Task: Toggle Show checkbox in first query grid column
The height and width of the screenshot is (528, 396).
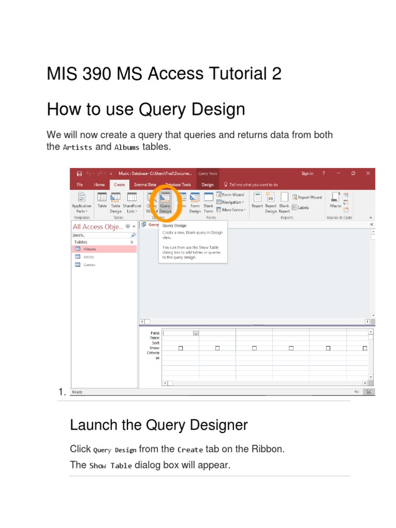Action: pyautogui.click(x=180, y=348)
